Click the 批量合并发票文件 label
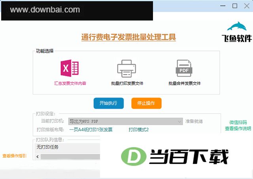Viewport: 253px width, 179px height. point(185,83)
